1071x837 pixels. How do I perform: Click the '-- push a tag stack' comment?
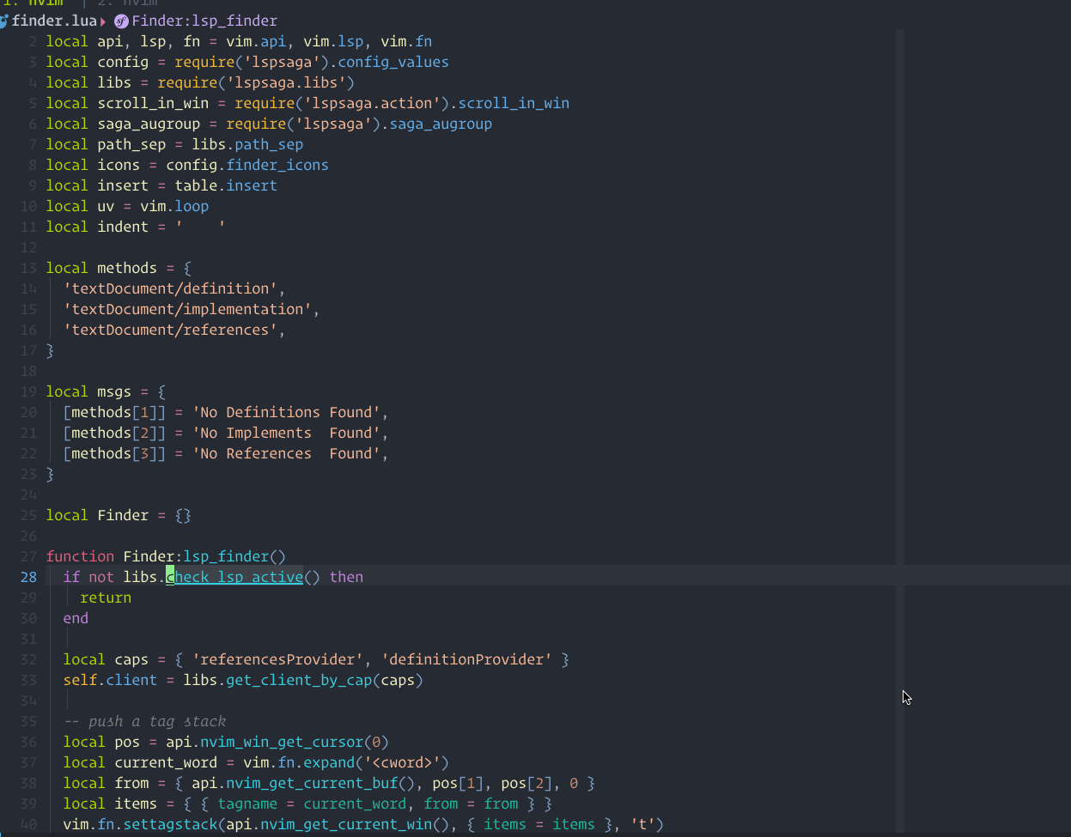(x=144, y=721)
